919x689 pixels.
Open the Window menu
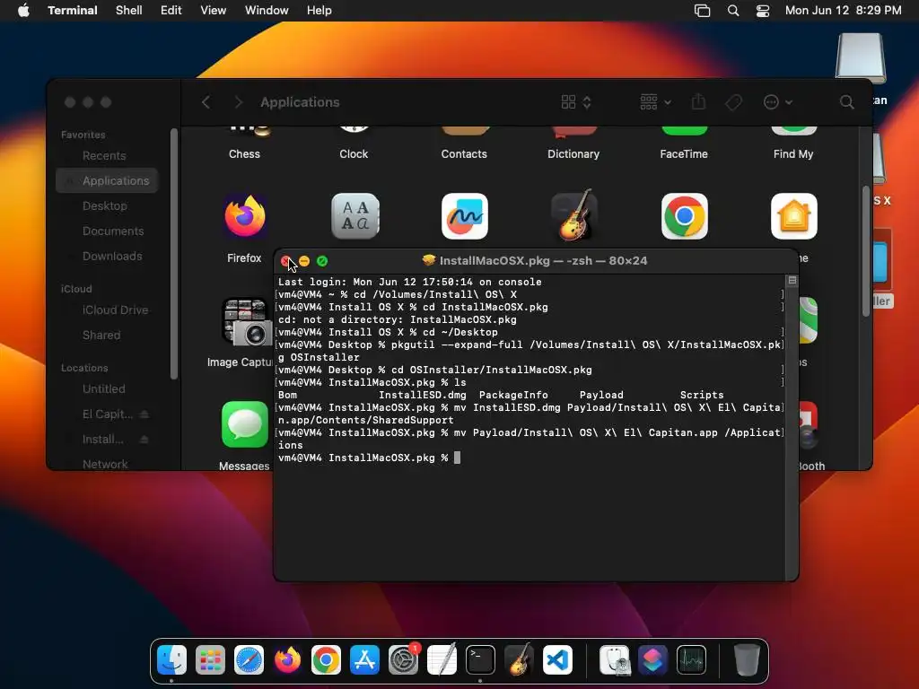(267, 11)
